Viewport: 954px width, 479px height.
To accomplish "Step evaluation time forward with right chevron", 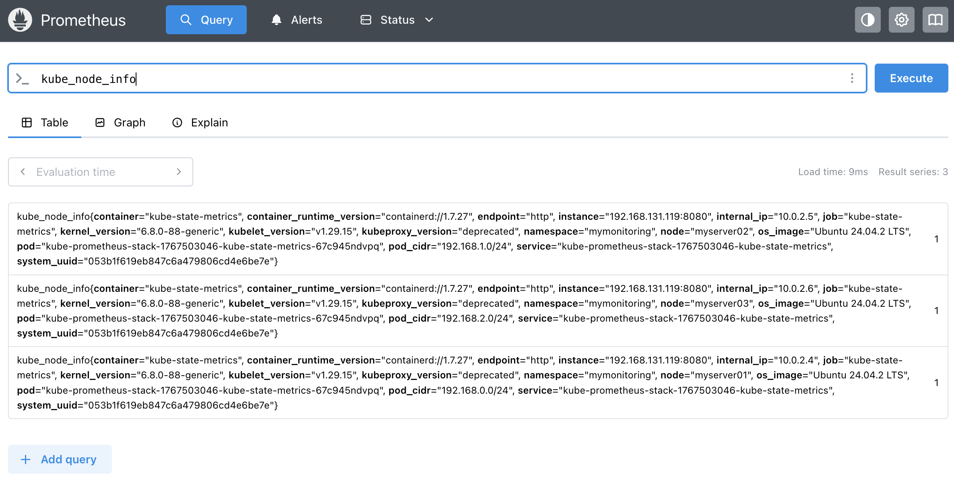I will 179,172.
